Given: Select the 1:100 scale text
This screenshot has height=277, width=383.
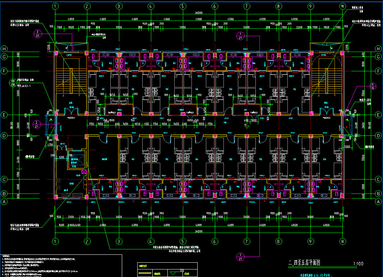Looking at the screenshot, I should [358, 264].
